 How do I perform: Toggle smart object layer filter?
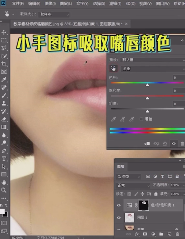pos(177,176)
